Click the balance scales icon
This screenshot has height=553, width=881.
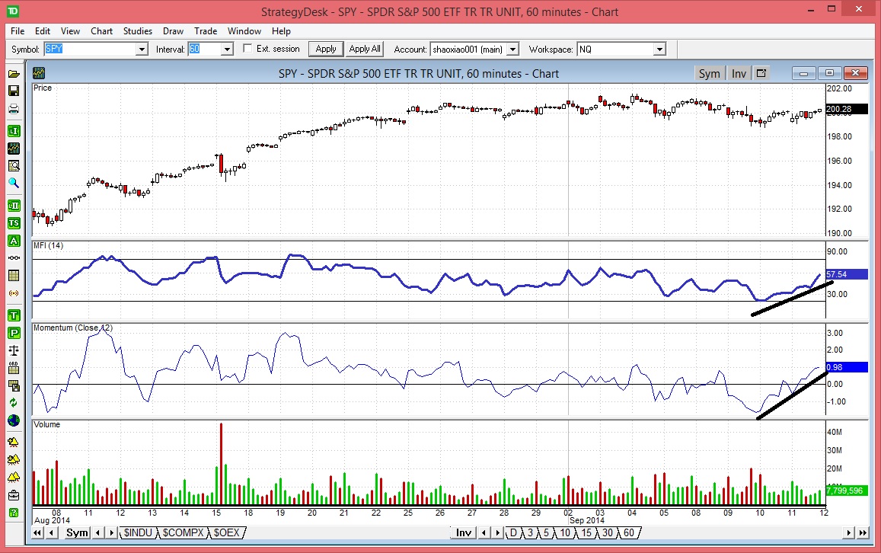point(14,350)
